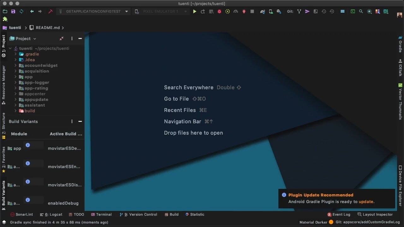404x227 pixels.
Task: Open Build Variants options three-dot menu
Action: tap(72, 121)
